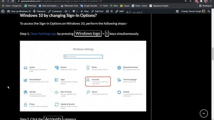Click Edit Post in the admin bar
The image size is (214, 120).
coord(97,11)
